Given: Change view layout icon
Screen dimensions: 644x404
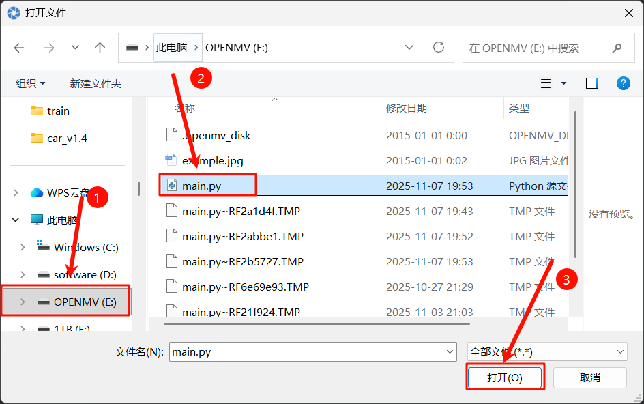Looking at the screenshot, I should tap(546, 84).
